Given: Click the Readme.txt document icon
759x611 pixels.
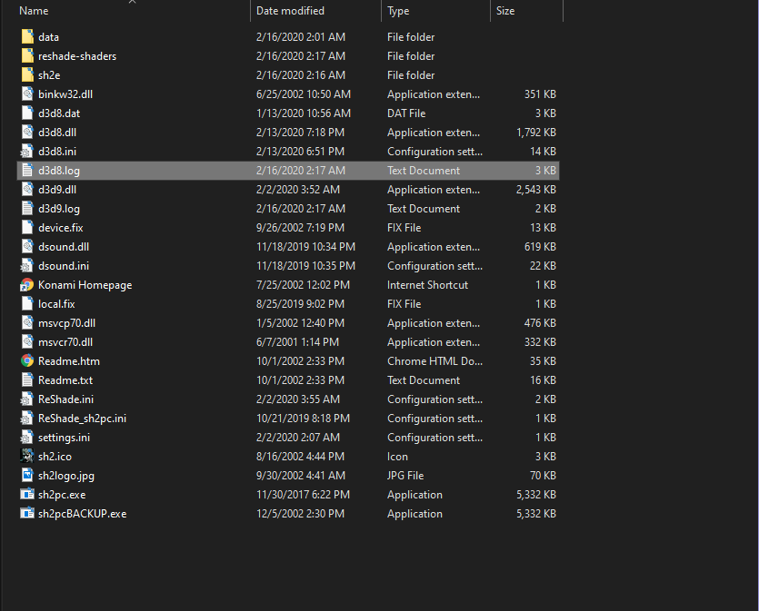Looking at the screenshot, I should pos(27,379).
